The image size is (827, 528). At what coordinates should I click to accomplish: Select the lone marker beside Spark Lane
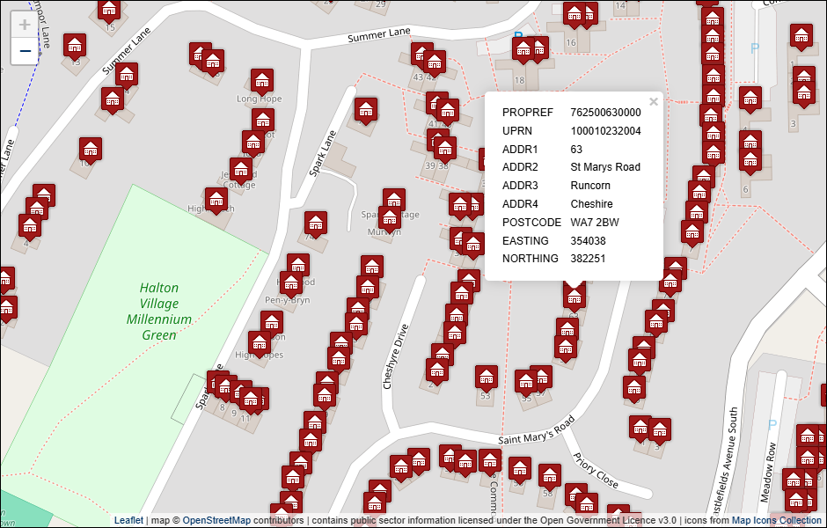pos(366,111)
